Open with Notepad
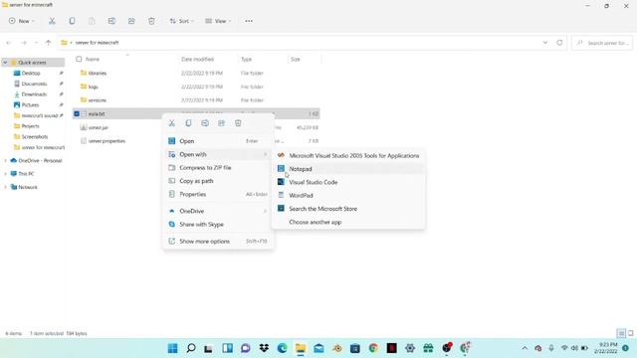The image size is (637, 358). click(348, 169)
